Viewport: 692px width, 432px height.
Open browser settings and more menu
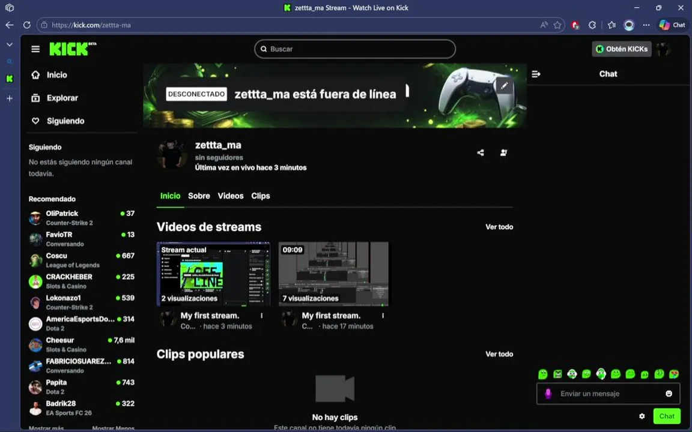(x=646, y=25)
